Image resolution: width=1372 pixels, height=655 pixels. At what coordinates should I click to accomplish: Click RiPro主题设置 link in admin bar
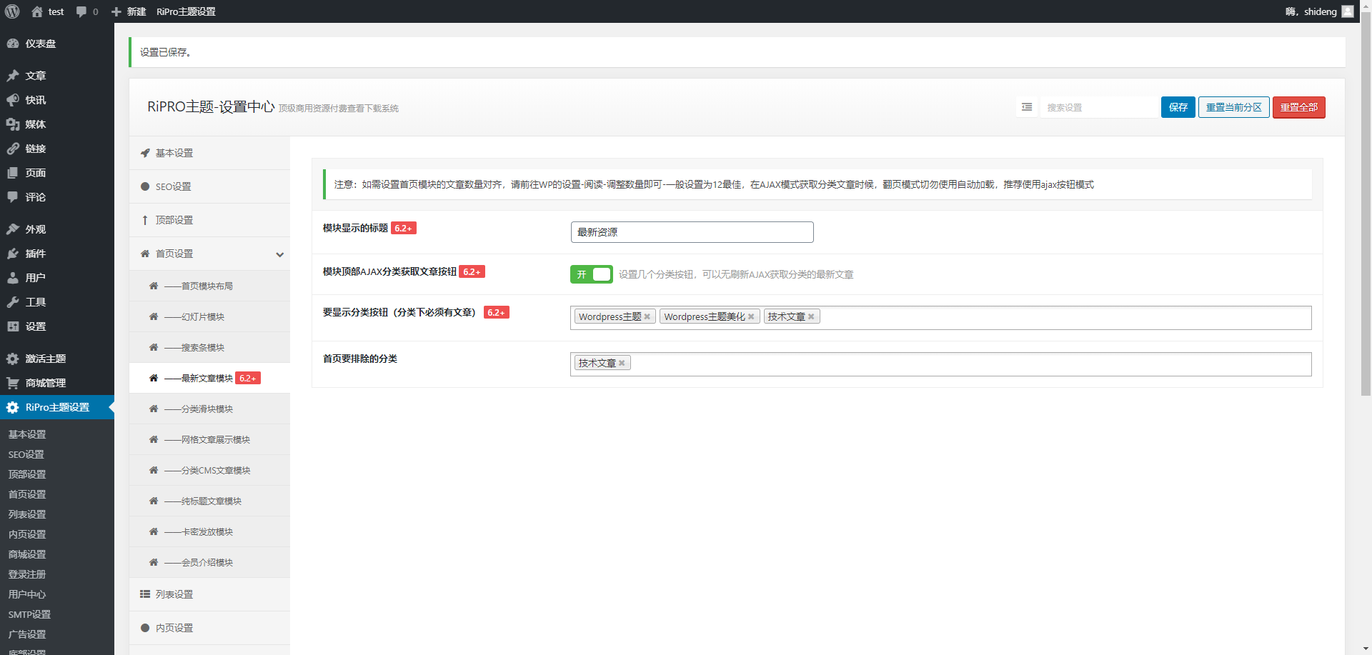[x=186, y=11]
